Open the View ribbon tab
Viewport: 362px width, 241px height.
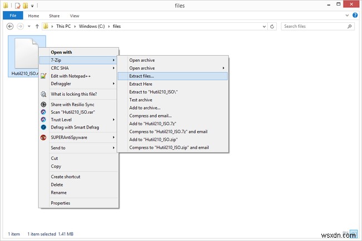point(74,17)
